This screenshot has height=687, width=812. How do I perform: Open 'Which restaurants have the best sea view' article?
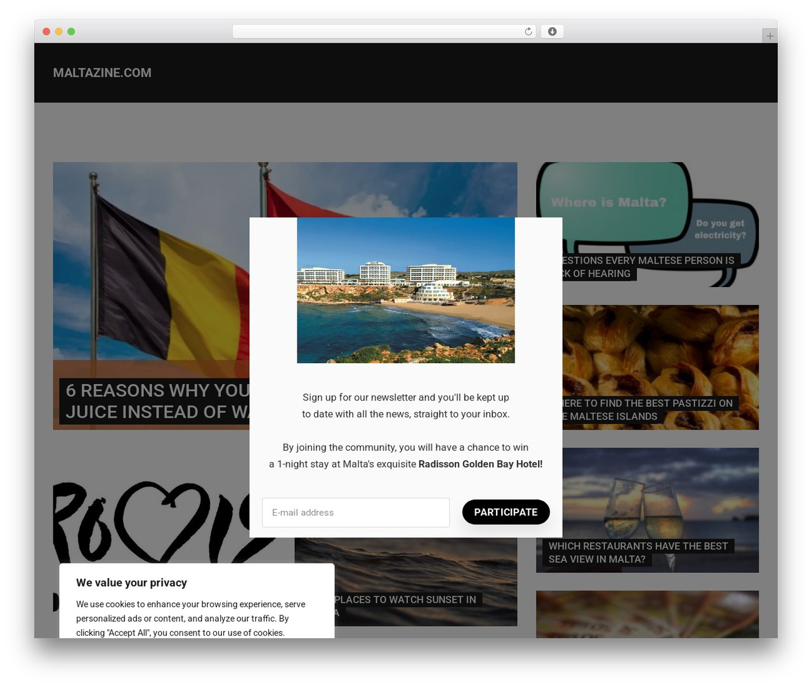[x=638, y=553]
